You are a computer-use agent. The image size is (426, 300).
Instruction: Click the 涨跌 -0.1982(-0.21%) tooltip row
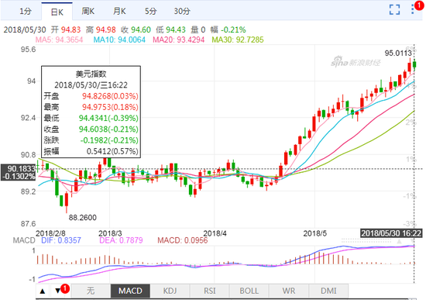point(91,140)
